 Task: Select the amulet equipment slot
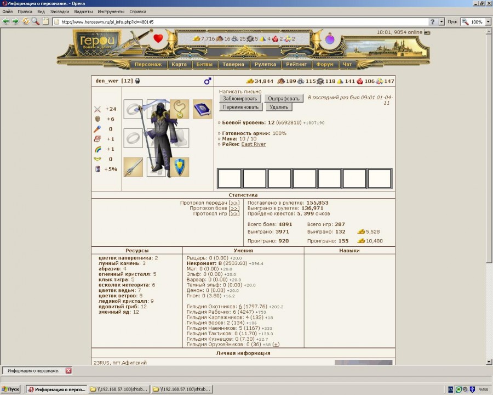(x=180, y=109)
